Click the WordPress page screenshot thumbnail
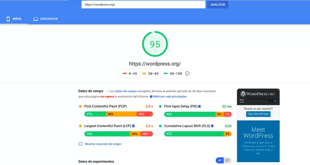 [x=258, y=126]
